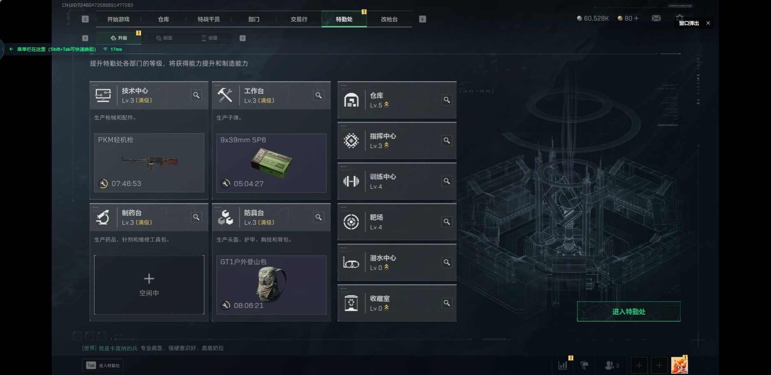
Task: Open the 改枪台 tab
Action: [389, 19]
